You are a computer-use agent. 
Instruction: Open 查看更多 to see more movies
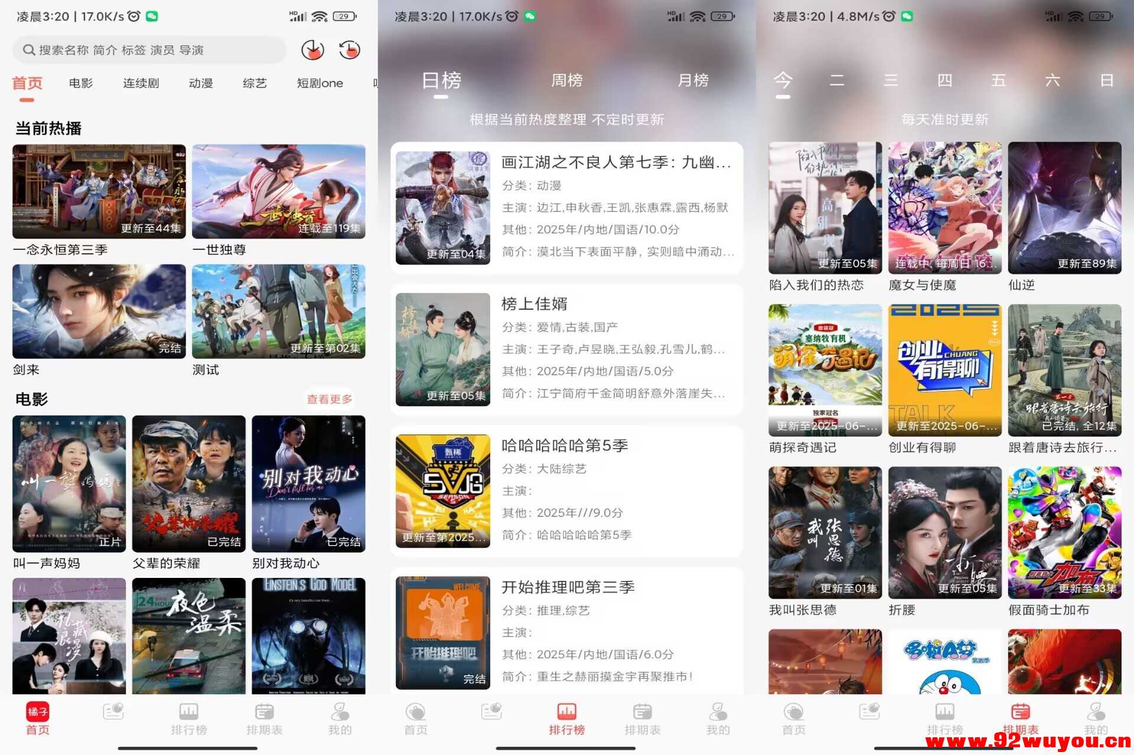(x=330, y=399)
